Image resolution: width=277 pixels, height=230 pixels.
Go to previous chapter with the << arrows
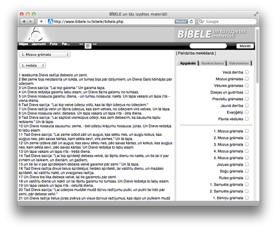point(81,44)
